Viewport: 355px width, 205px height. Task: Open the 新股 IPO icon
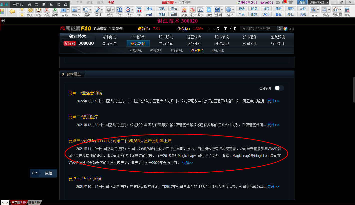(x=209, y=10)
